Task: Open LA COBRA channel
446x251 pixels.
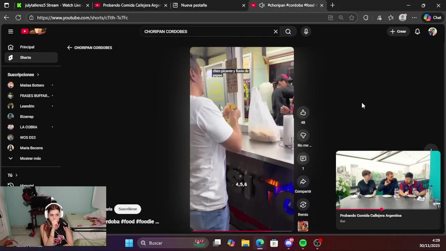Action: 31,127
